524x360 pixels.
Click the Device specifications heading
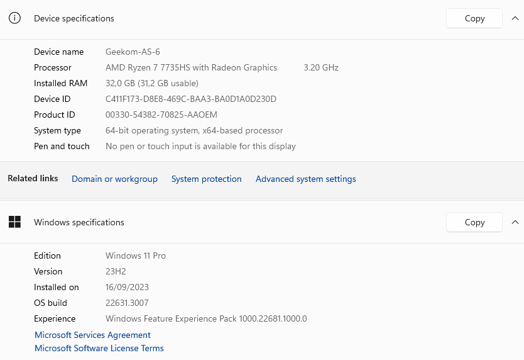tap(74, 18)
